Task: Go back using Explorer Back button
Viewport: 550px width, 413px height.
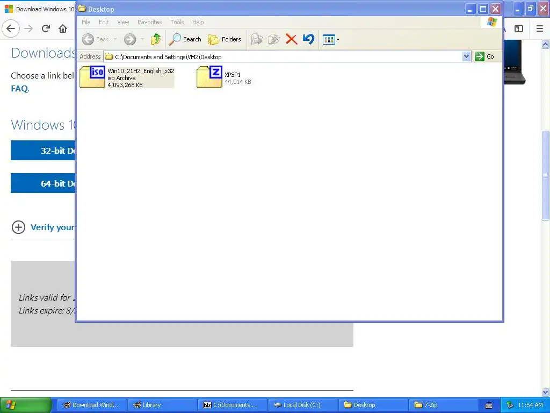Action: 96,39
